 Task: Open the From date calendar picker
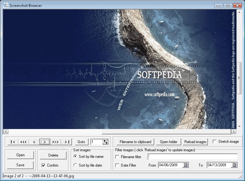pyautogui.click(x=185, y=165)
